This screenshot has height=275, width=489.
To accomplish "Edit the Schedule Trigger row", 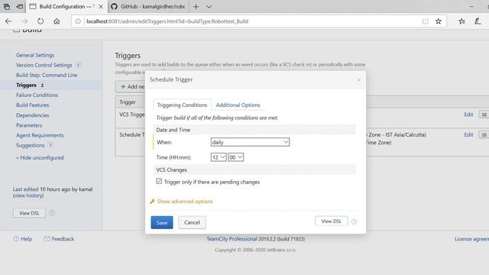I will [x=468, y=134].
